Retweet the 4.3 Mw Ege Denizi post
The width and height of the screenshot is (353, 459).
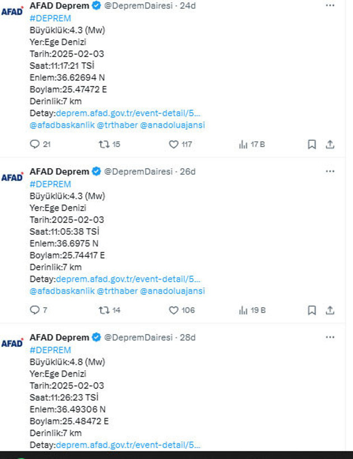(x=104, y=144)
